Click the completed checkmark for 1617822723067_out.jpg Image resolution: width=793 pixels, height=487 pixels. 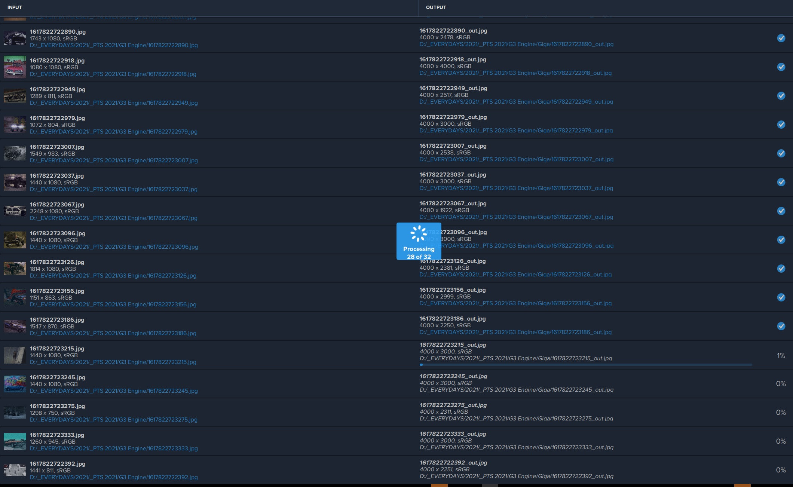781,211
